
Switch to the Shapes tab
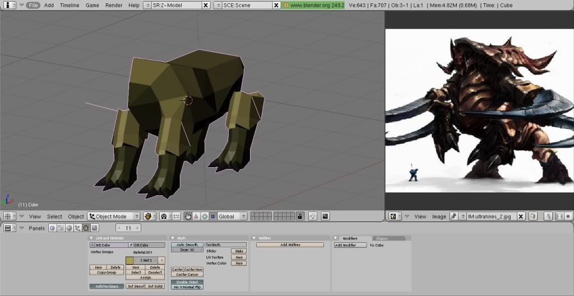(382, 238)
